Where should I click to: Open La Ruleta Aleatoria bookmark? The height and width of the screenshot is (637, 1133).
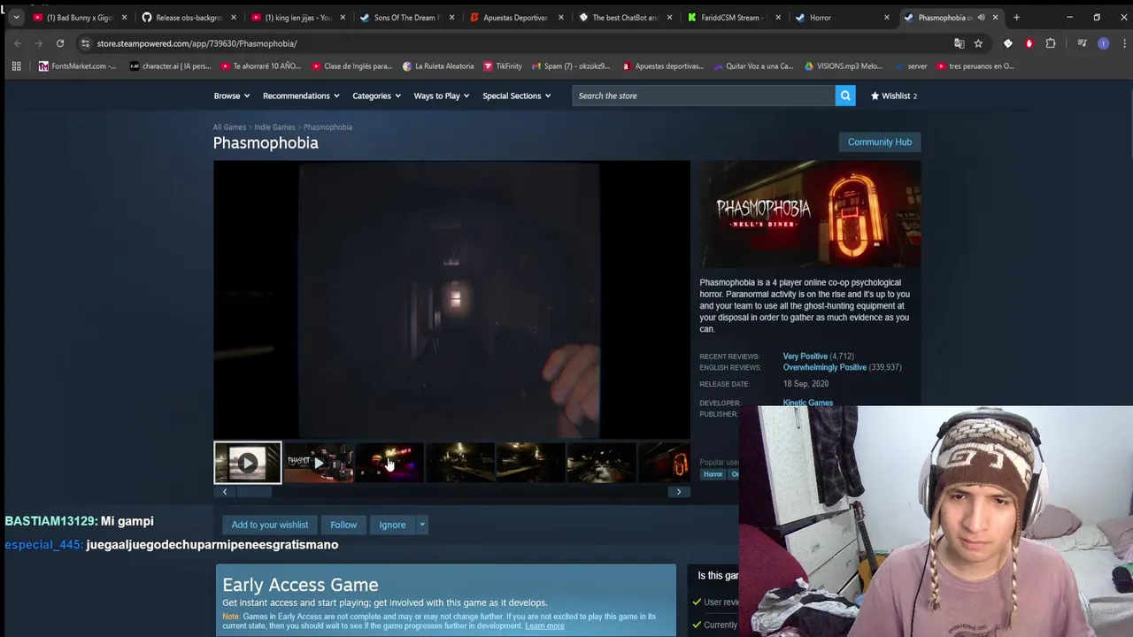point(438,66)
